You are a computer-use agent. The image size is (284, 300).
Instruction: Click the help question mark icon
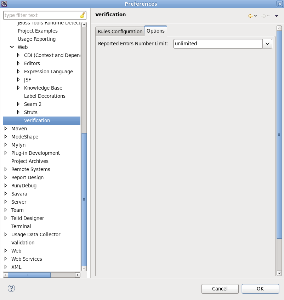click(11, 288)
